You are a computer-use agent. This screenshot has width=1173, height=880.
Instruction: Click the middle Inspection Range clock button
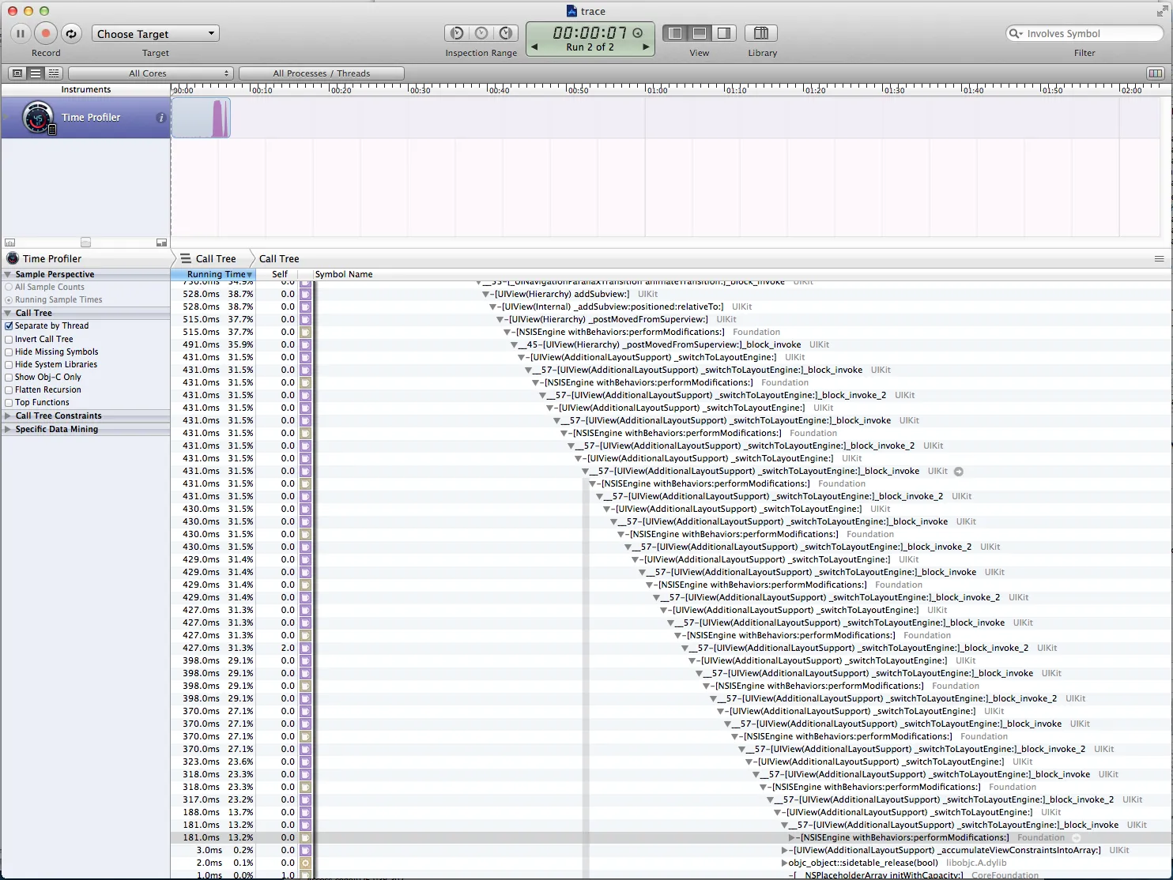481,33
